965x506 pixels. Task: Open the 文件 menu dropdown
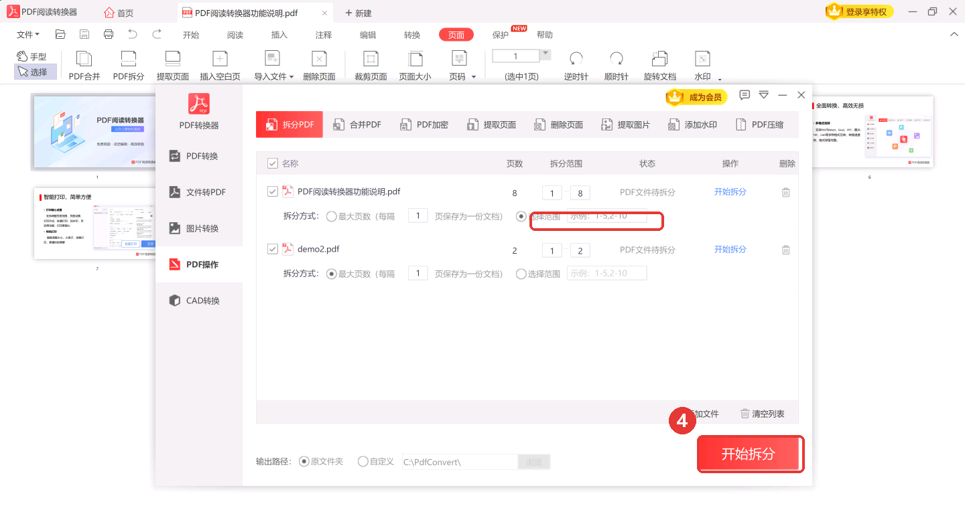pos(27,34)
